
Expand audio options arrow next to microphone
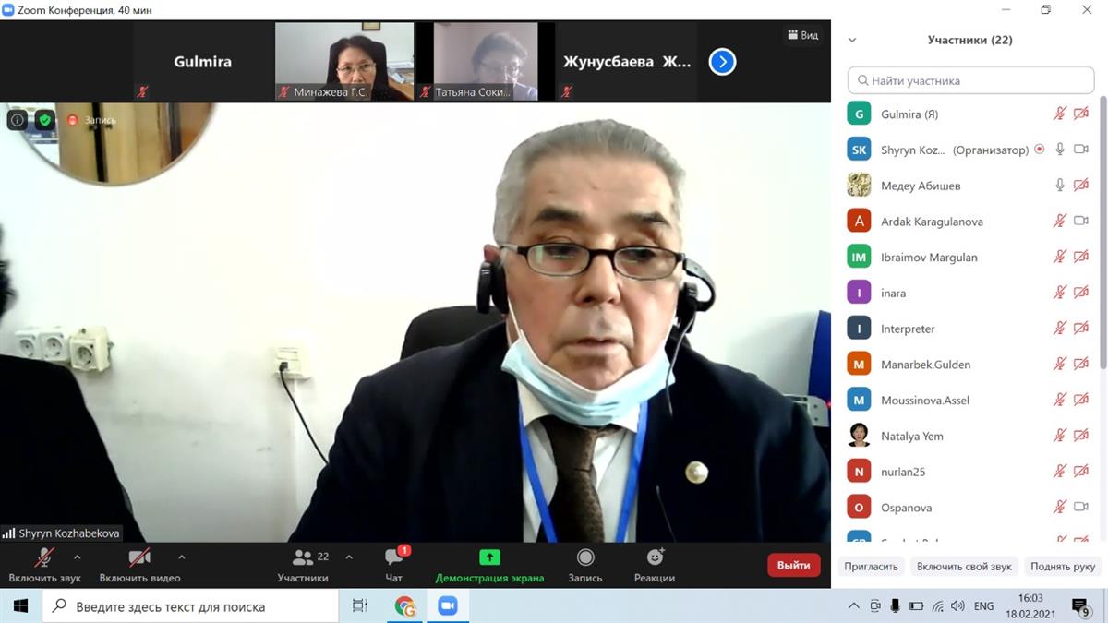coord(77,557)
